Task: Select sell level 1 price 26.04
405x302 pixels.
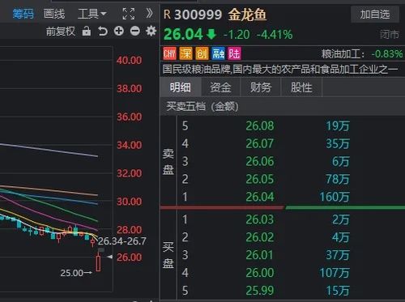Action: pyautogui.click(x=260, y=197)
